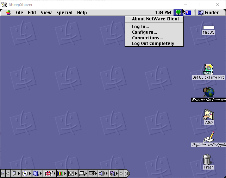
Task: Expand the AppleTalk module arrow
Action: click(x=19, y=173)
